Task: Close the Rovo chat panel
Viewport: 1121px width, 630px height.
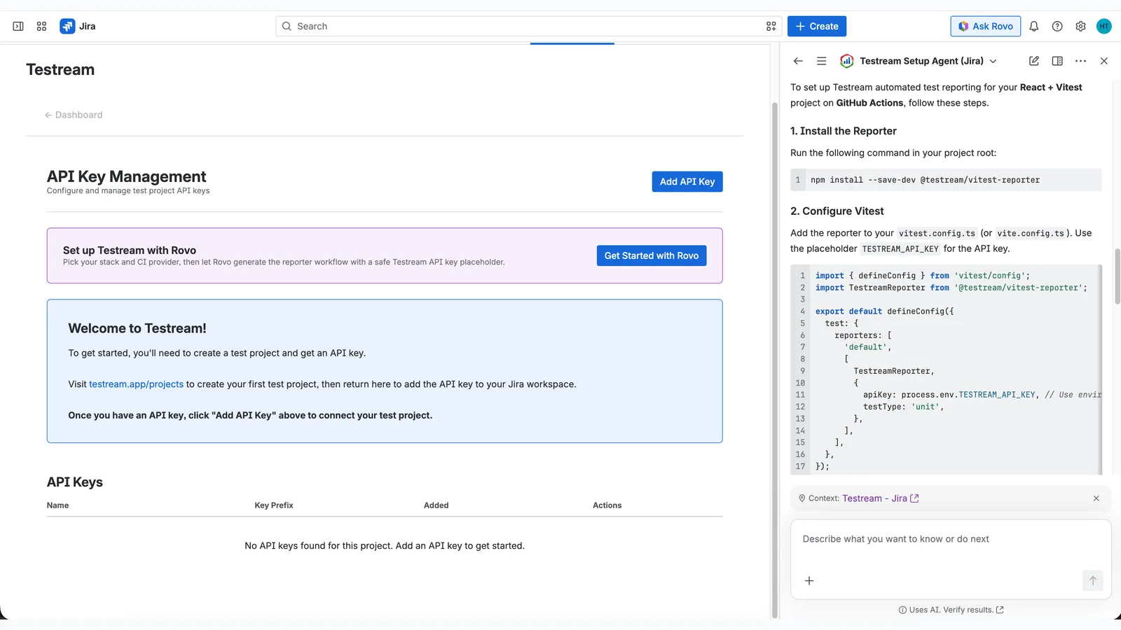Action: tap(1104, 61)
